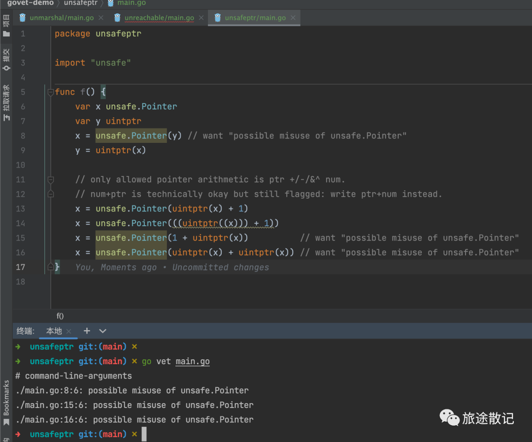Click the govet-demo breadcrumb
Viewport: 532px width, 442px height.
(31, 3)
